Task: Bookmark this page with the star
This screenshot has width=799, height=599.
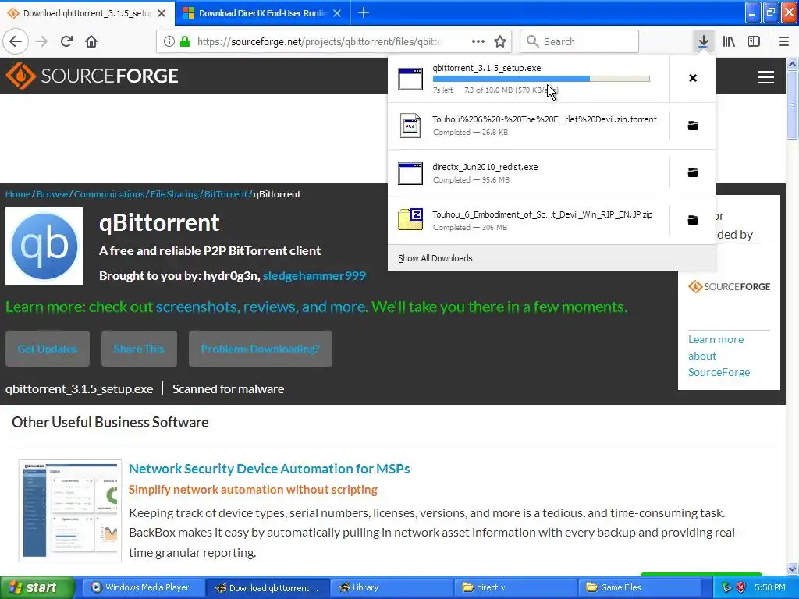Action: (500, 41)
